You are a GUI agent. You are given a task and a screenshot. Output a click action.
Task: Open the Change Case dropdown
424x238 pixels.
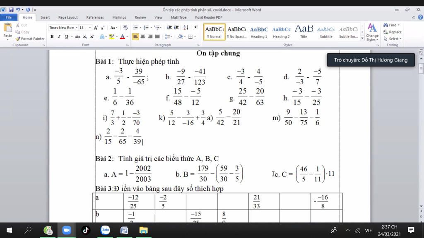(114, 28)
